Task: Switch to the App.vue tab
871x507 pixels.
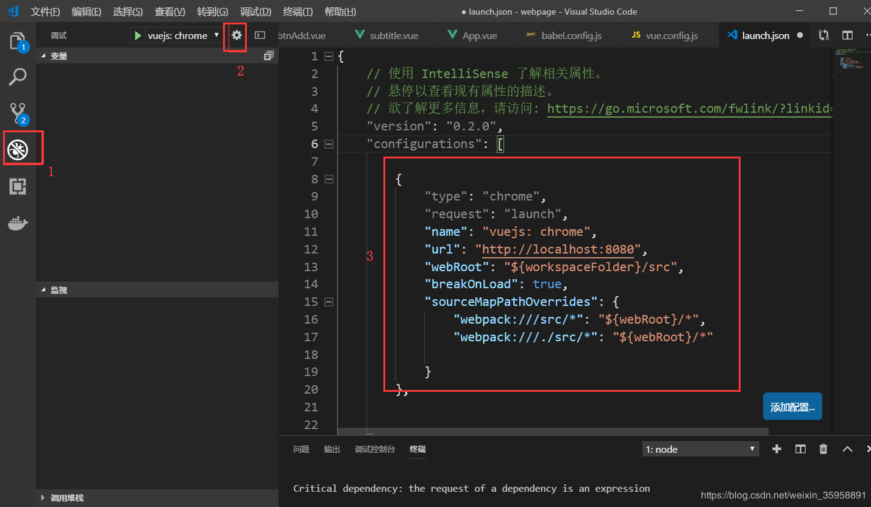Action: point(478,35)
